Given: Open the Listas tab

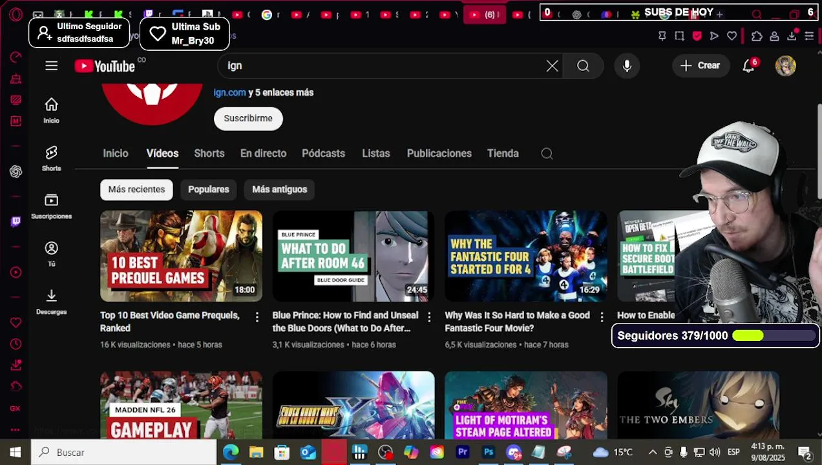Looking at the screenshot, I should click(x=376, y=154).
